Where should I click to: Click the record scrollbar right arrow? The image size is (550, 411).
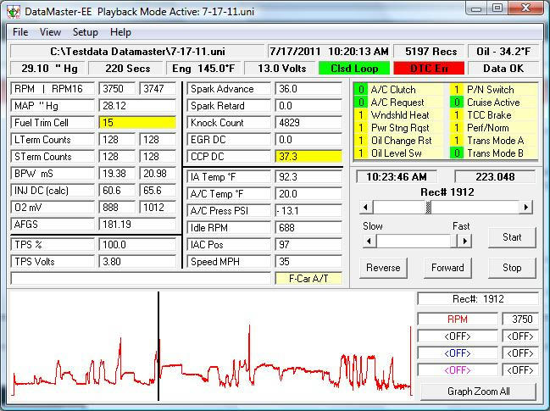pos(526,208)
